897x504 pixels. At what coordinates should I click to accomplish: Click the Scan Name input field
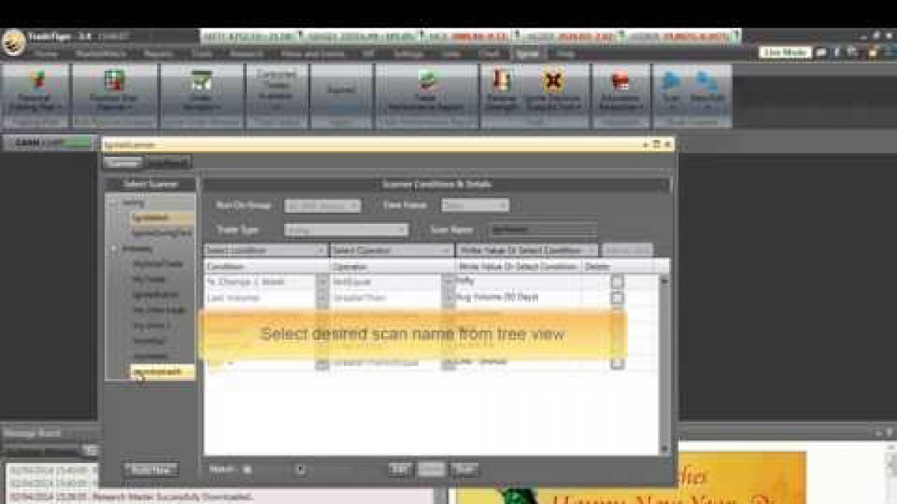(543, 231)
